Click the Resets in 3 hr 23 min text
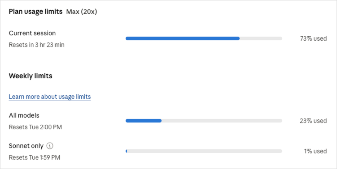337x169 pixels. 36,45
